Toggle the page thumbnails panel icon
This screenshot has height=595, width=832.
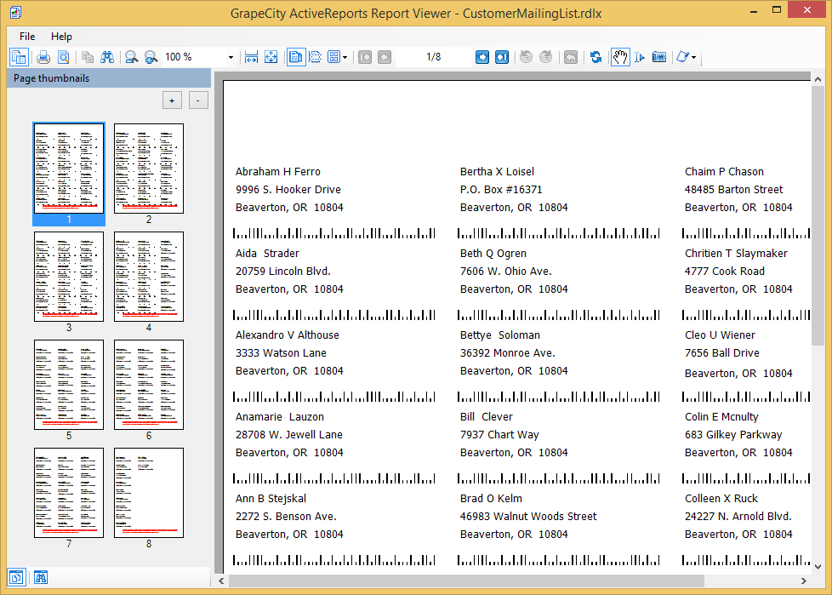tap(18, 57)
